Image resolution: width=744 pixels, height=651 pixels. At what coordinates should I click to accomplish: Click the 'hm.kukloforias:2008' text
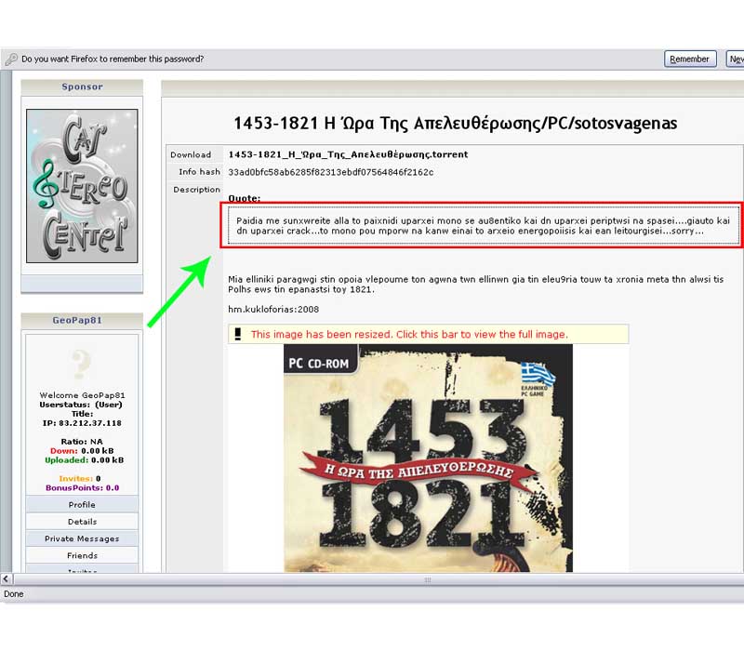[x=273, y=310]
